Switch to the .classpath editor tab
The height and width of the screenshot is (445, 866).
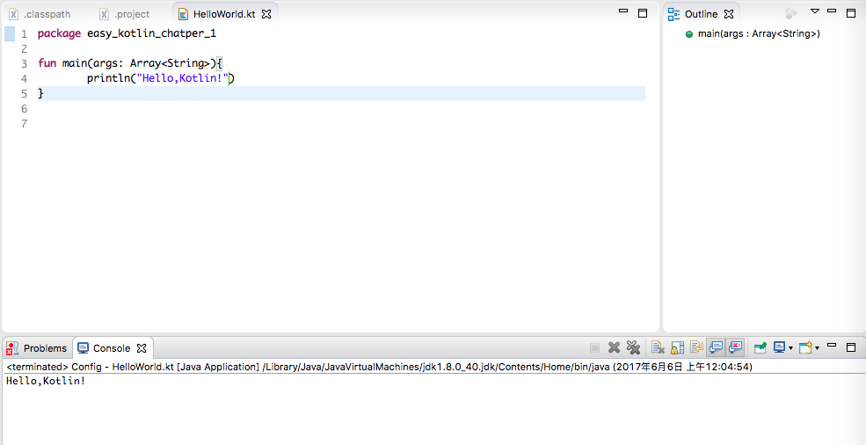pyautogui.click(x=40, y=14)
